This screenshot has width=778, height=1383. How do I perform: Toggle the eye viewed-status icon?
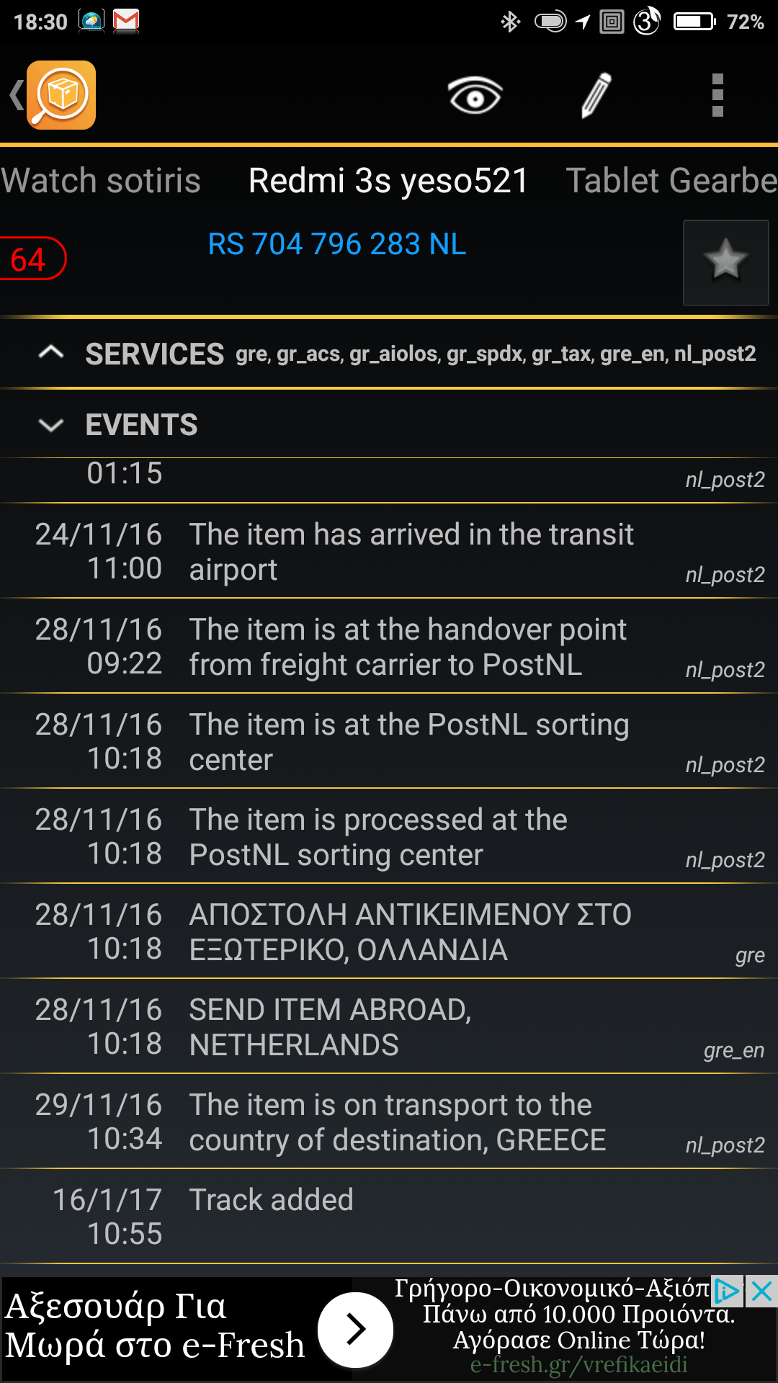[x=475, y=95]
